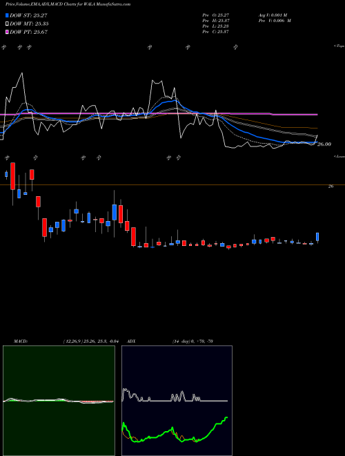Viewport: 345px width, 456px height.
Task: Click the white DOW MT legend swatch
Action: [x=7, y=24]
